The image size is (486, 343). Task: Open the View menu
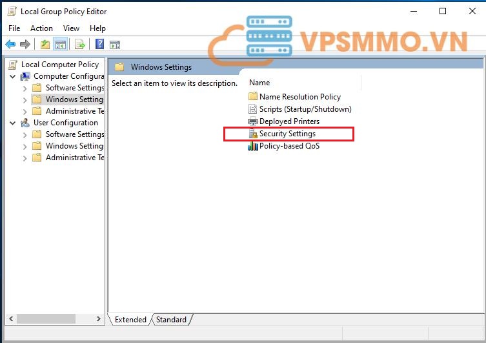[x=71, y=28]
